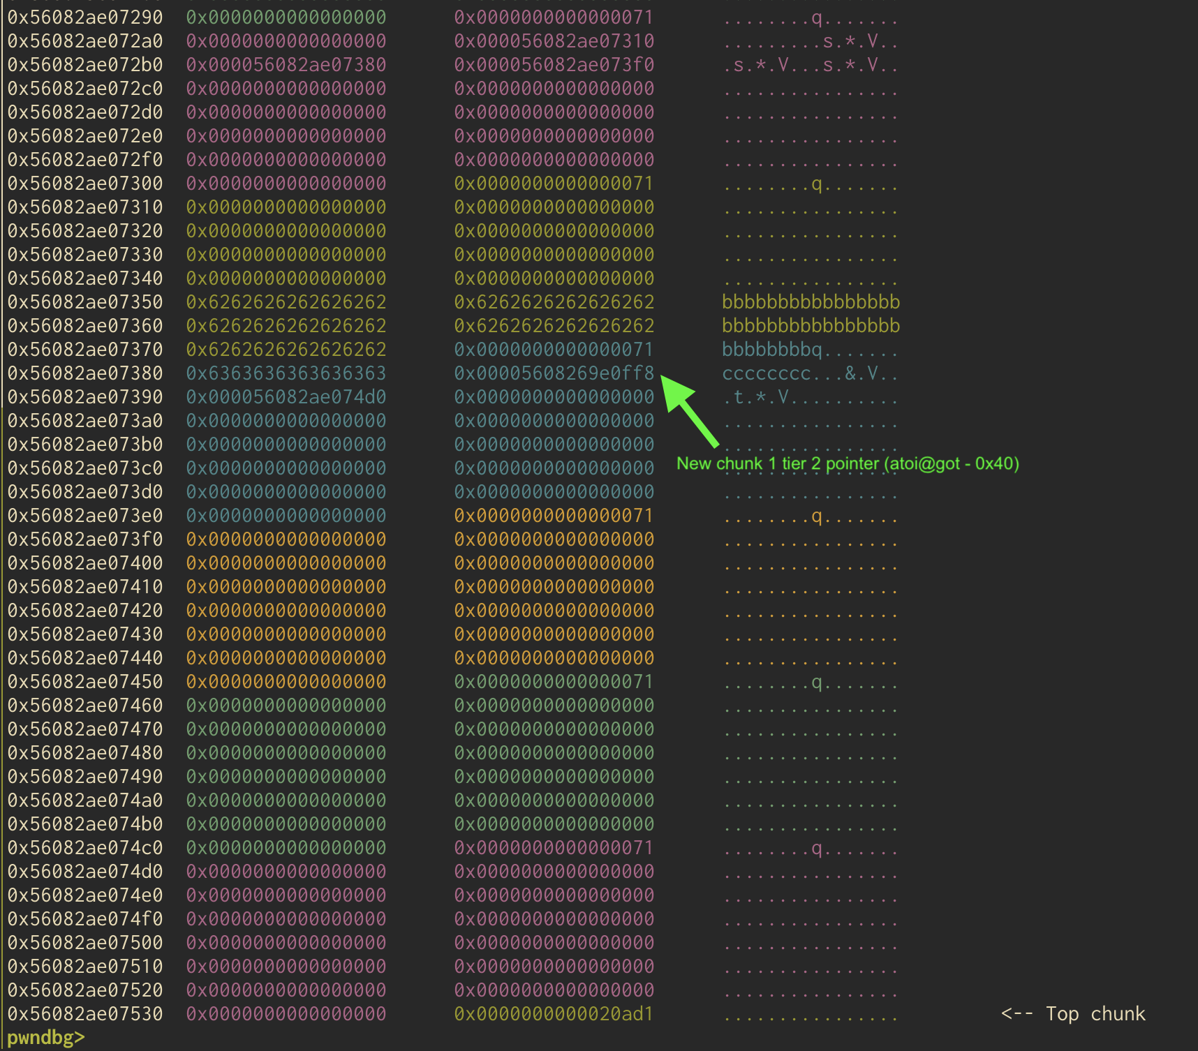The width and height of the screenshot is (1198, 1051).
Task: Click the ASCII text 'bbbbbbbbq.......'
Action: pos(810,350)
